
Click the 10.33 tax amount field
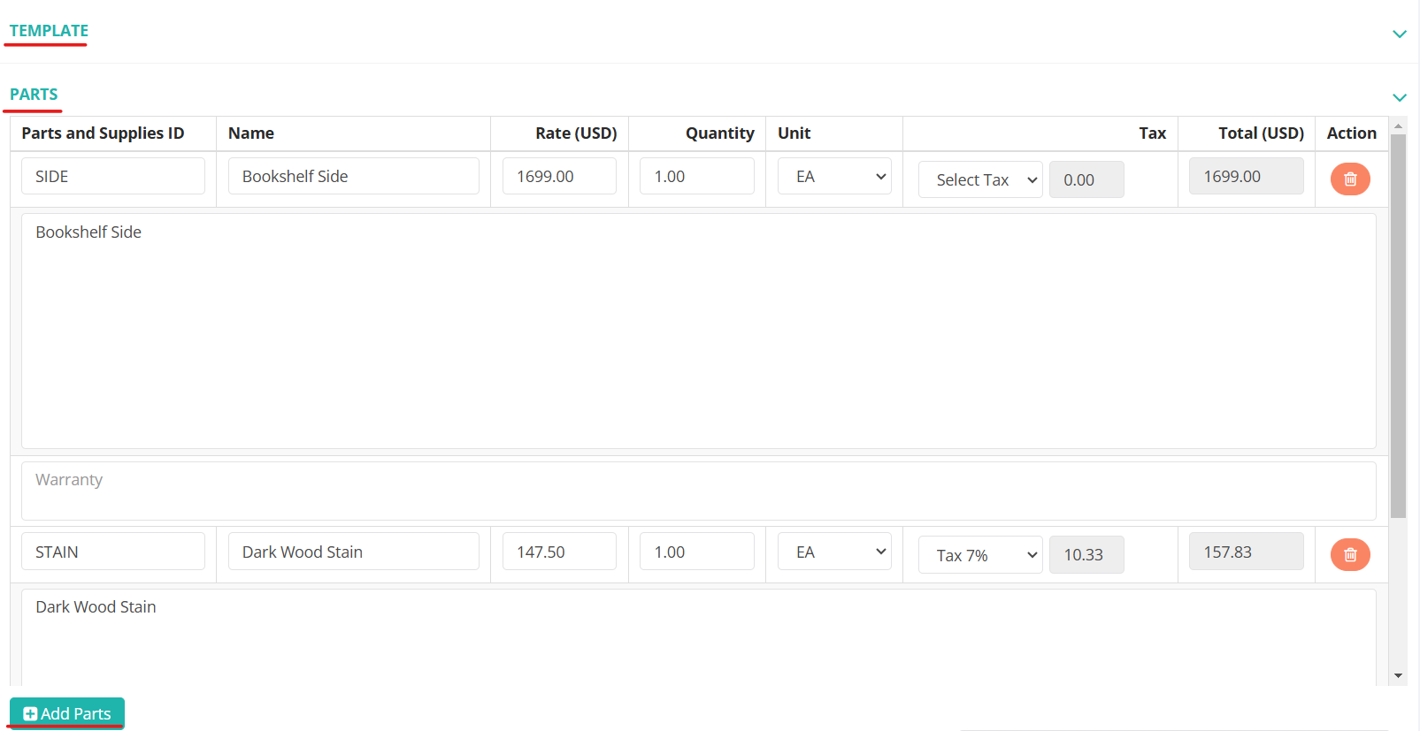[1086, 555]
